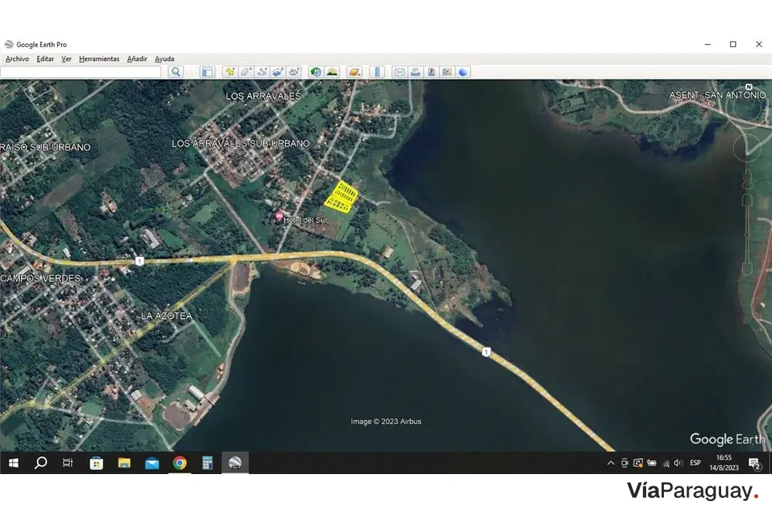Click the yellow highlighted lot polygon

[x=341, y=197]
